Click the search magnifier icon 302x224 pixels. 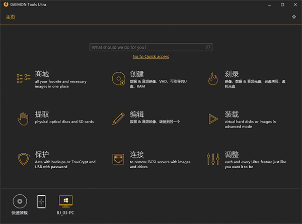207,47
